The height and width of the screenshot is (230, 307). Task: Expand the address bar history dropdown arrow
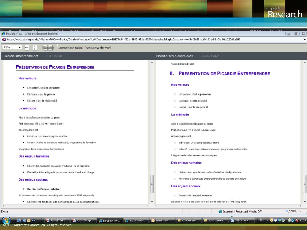point(305,40)
